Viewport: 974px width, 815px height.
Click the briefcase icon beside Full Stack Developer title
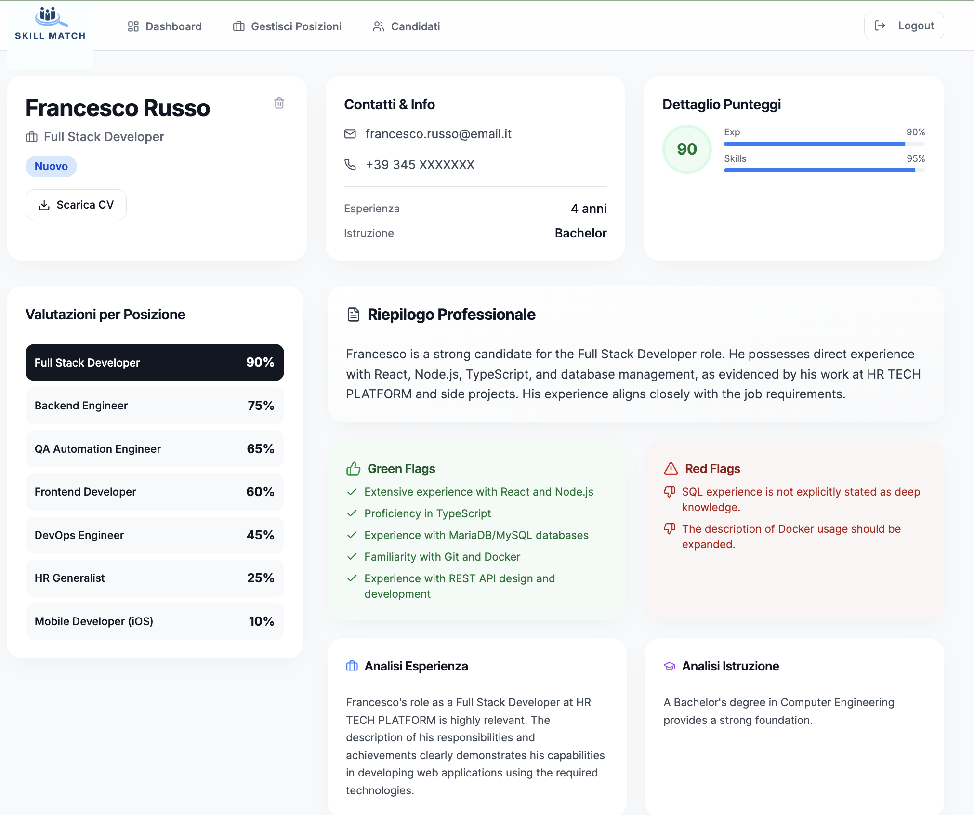tap(32, 137)
